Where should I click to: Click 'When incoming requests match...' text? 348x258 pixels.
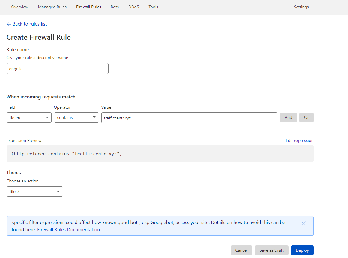click(43, 97)
